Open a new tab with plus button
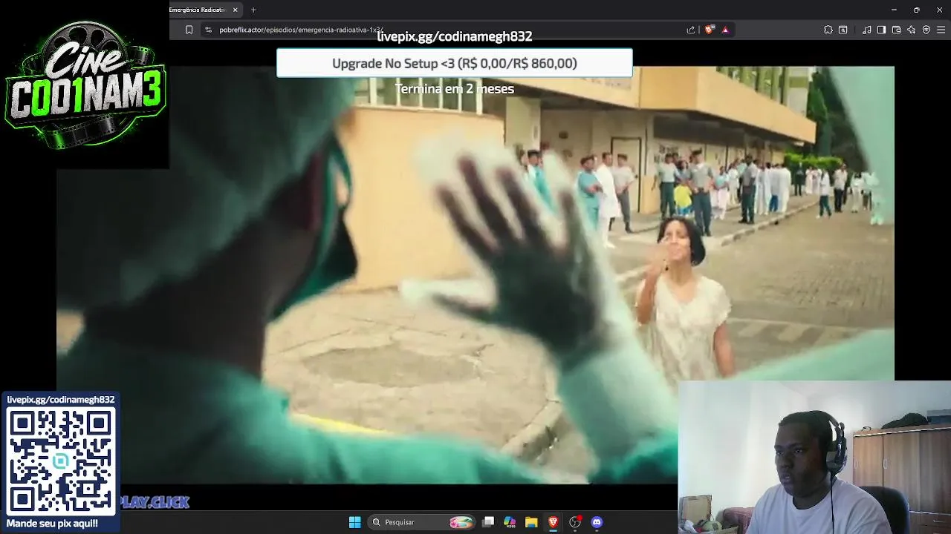 tap(253, 10)
